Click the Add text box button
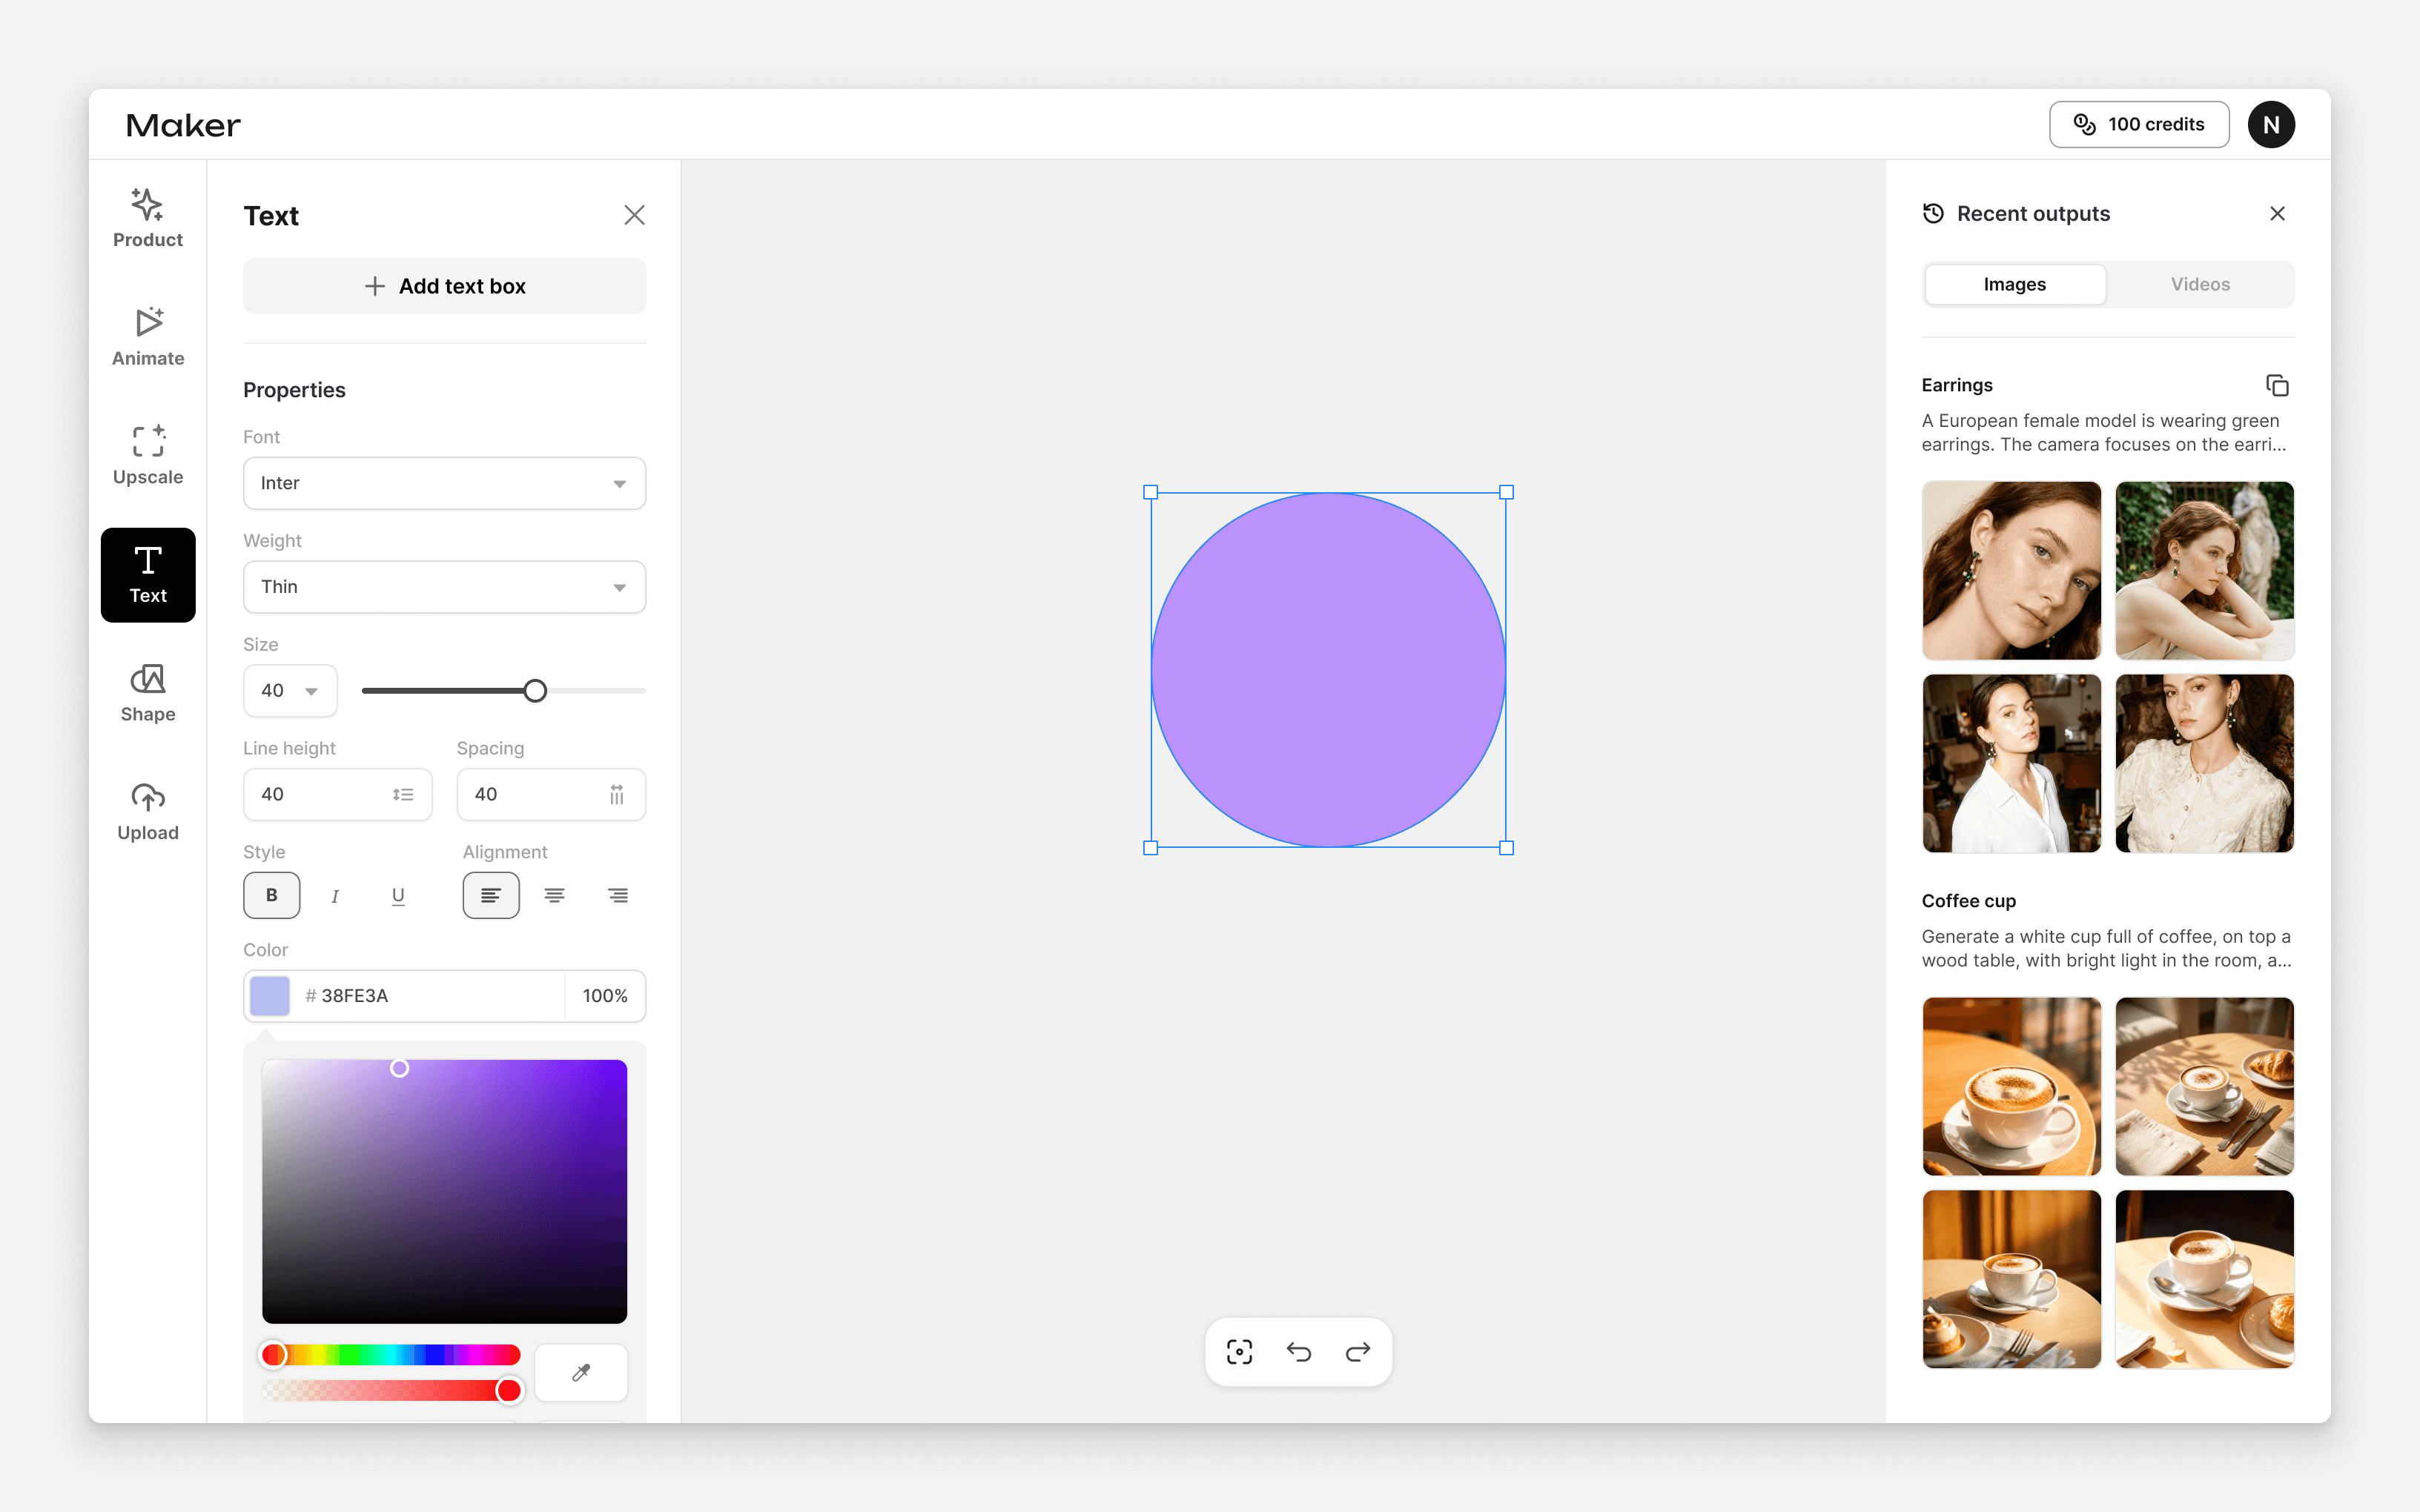The height and width of the screenshot is (1512, 2420). [444, 286]
